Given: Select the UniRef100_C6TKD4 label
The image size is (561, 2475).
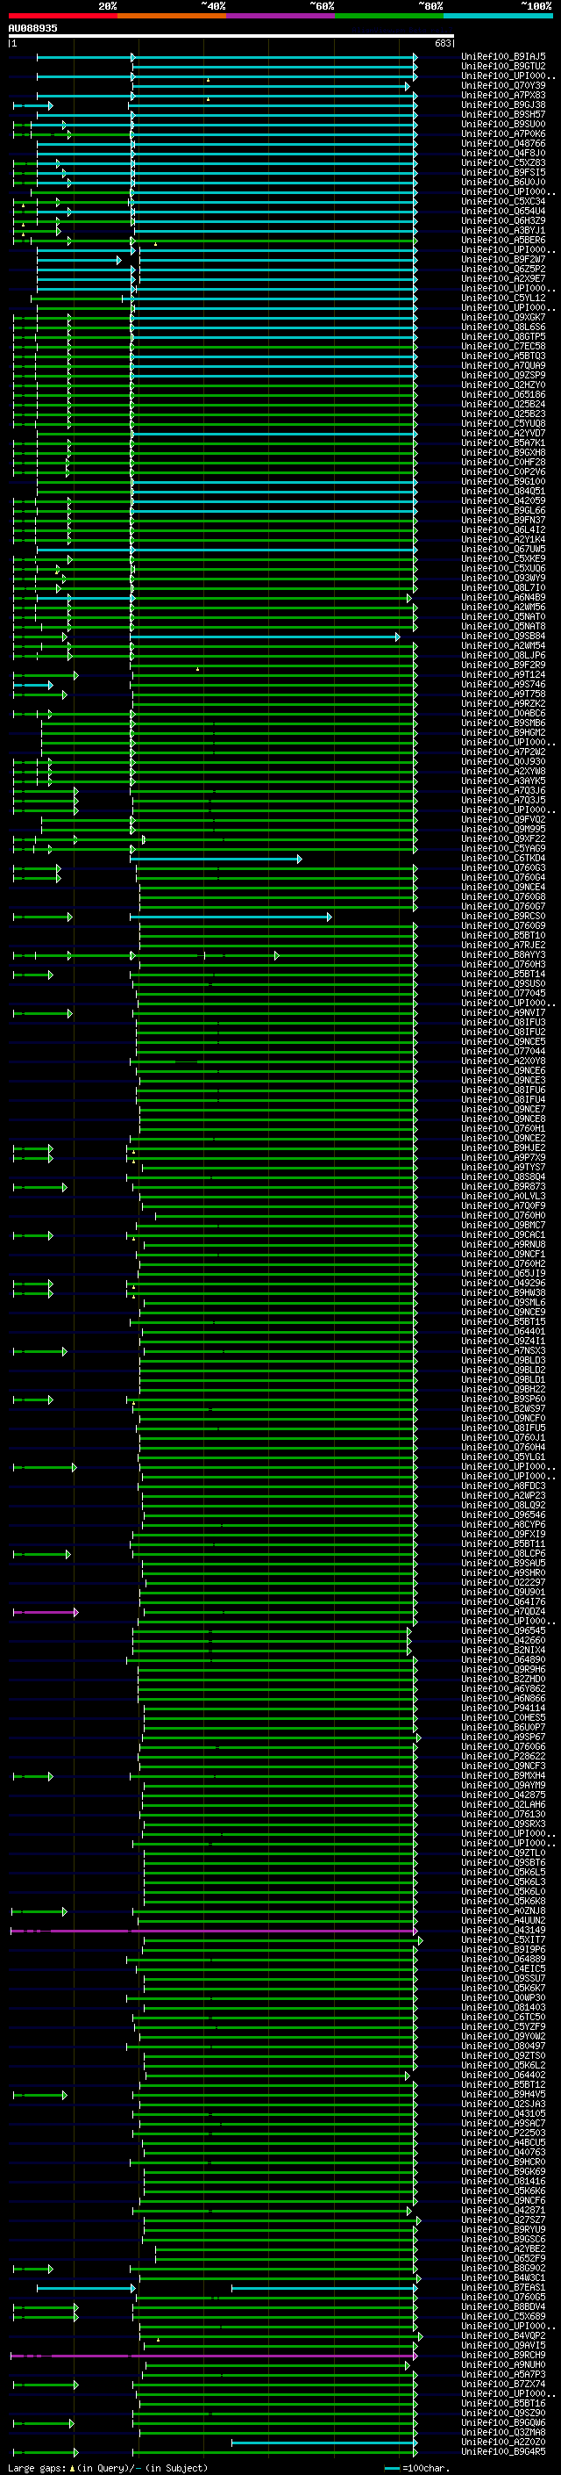Looking at the screenshot, I should click(503, 858).
